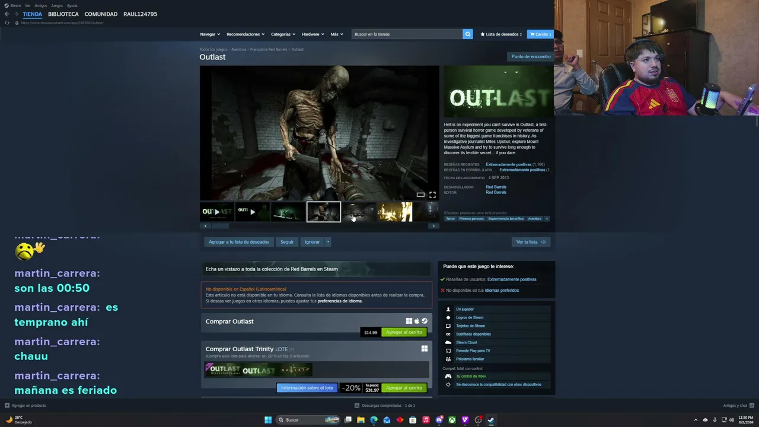Expand the Categorías dropdown menu
Screen dimensions: 759x427
pos(283,34)
